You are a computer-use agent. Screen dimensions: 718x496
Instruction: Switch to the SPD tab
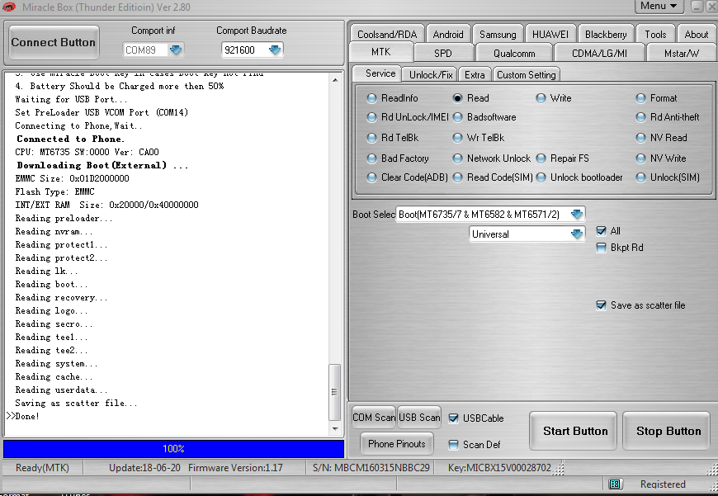tap(443, 53)
